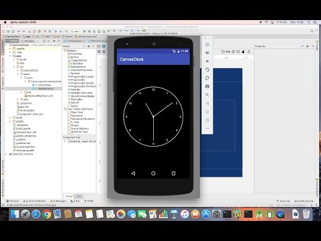321x241 pixels.
Task: Select the Packages view tab
Action: point(29,41)
